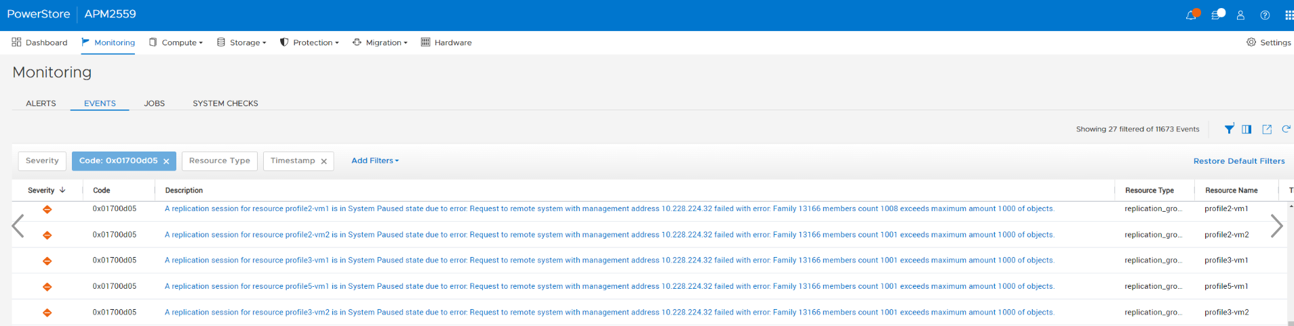
Task: Open the user account profile icon
Action: [1240, 15]
